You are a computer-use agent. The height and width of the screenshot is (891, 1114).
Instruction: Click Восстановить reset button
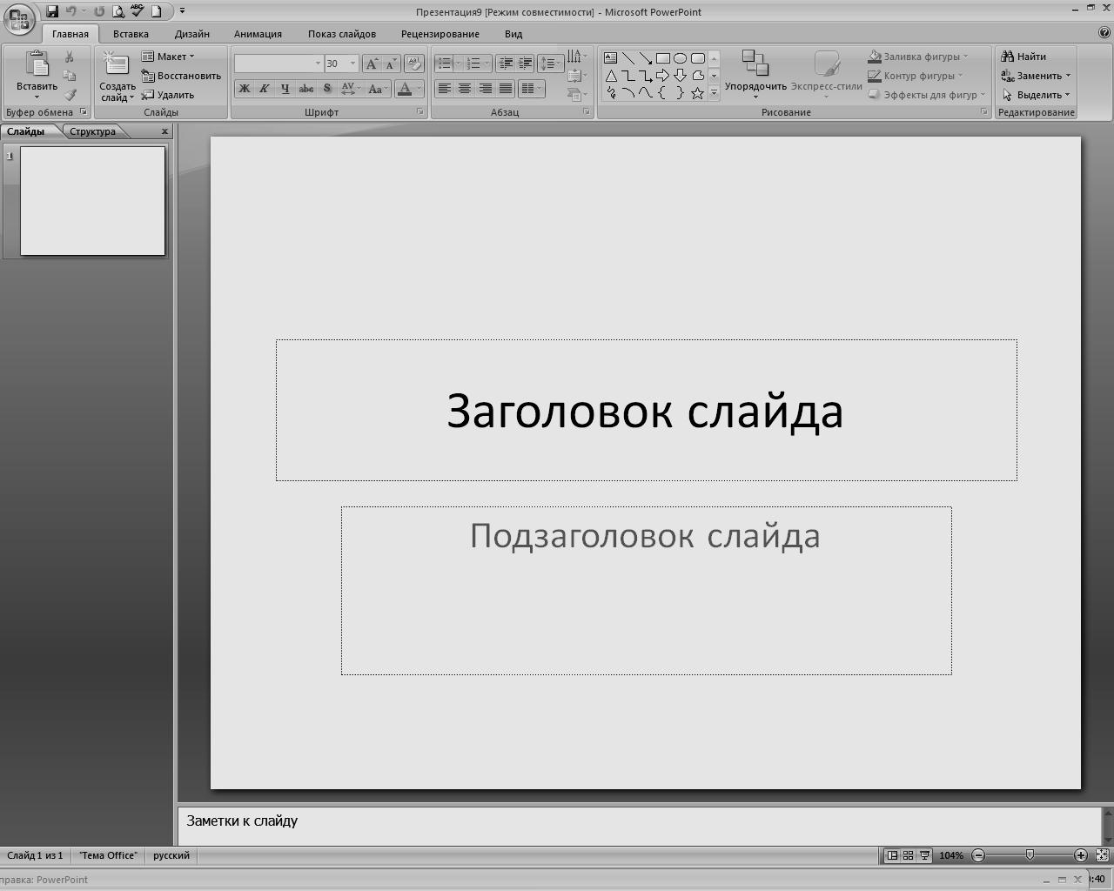[181, 76]
